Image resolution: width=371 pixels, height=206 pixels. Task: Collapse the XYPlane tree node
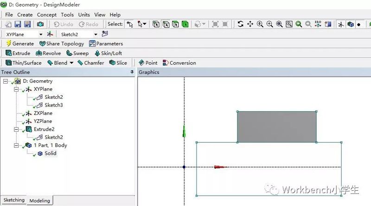tap(16, 89)
